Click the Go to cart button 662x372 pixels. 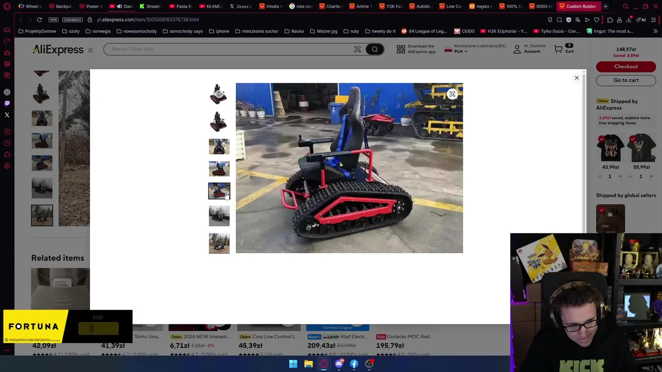click(x=626, y=80)
